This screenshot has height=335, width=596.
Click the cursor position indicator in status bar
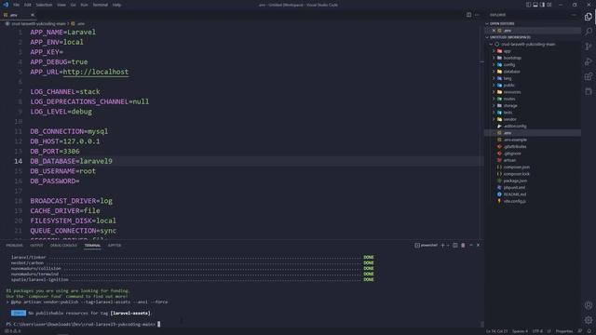496,331
